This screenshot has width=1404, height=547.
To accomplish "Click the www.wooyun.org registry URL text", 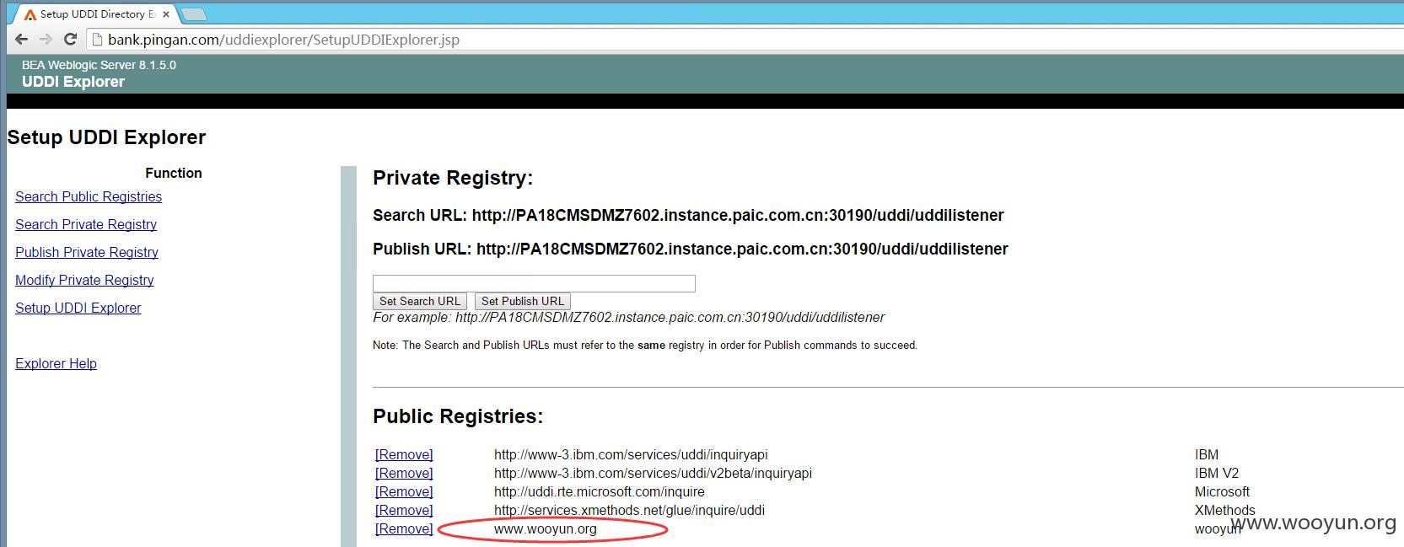I will (x=546, y=529).
